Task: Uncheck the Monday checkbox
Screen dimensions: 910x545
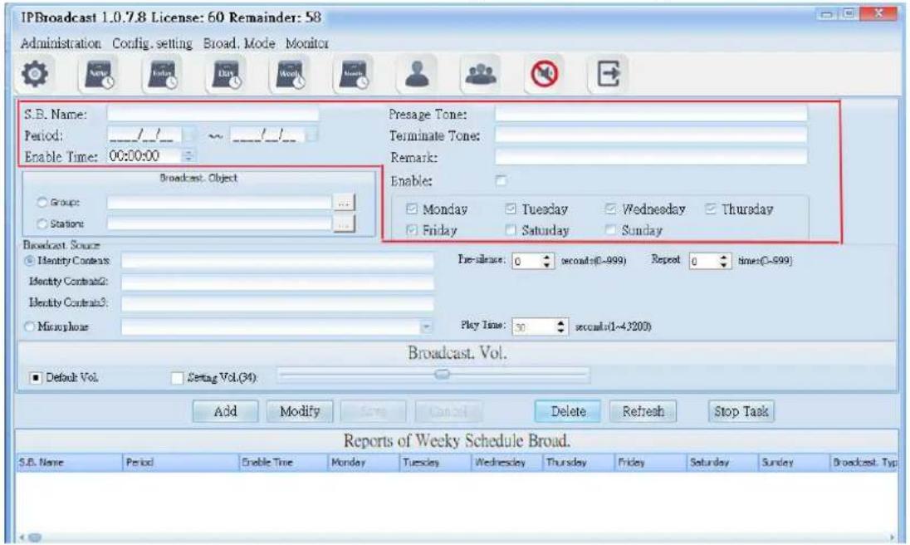Action: [x=412, y=209]
